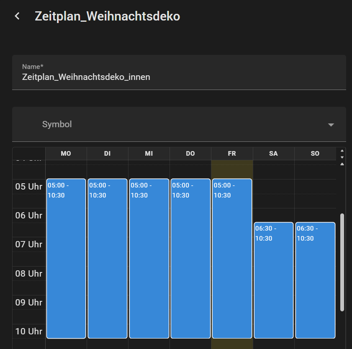
Task: Select the Saturday 06:30 - 10:30 time block
Action: click(273, 280)
